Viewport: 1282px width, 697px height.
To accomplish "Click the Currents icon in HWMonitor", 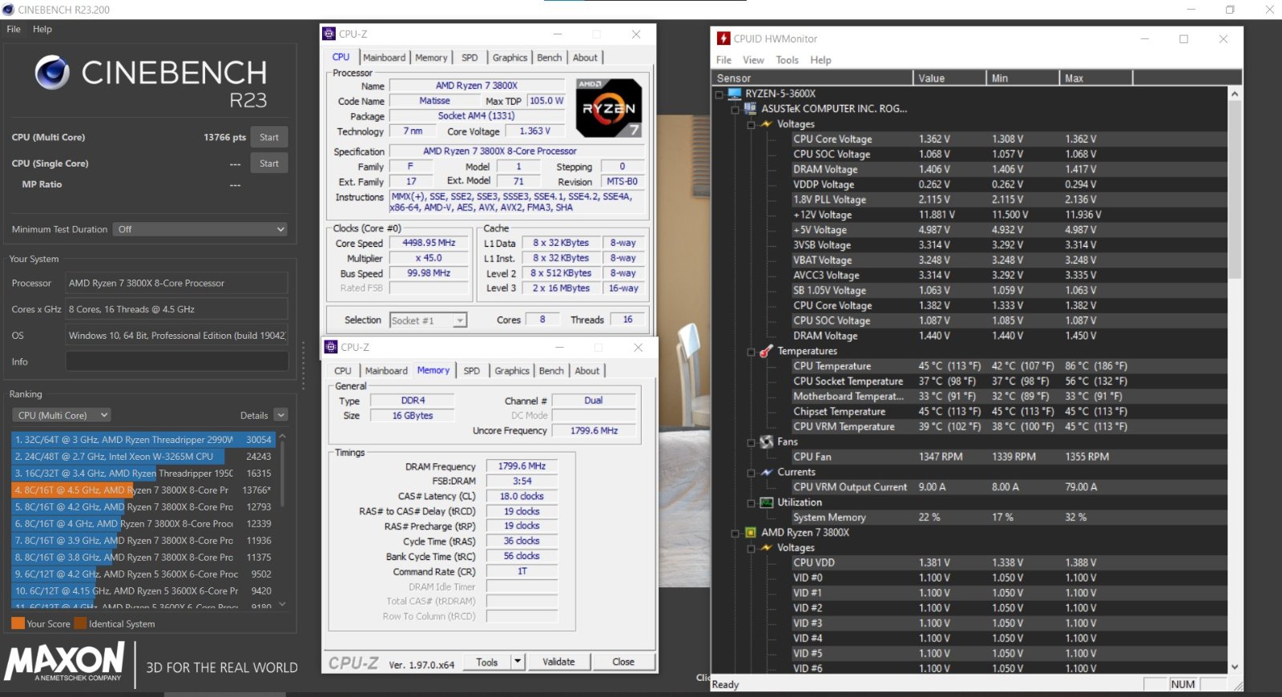I will click(x=767, y=472).
